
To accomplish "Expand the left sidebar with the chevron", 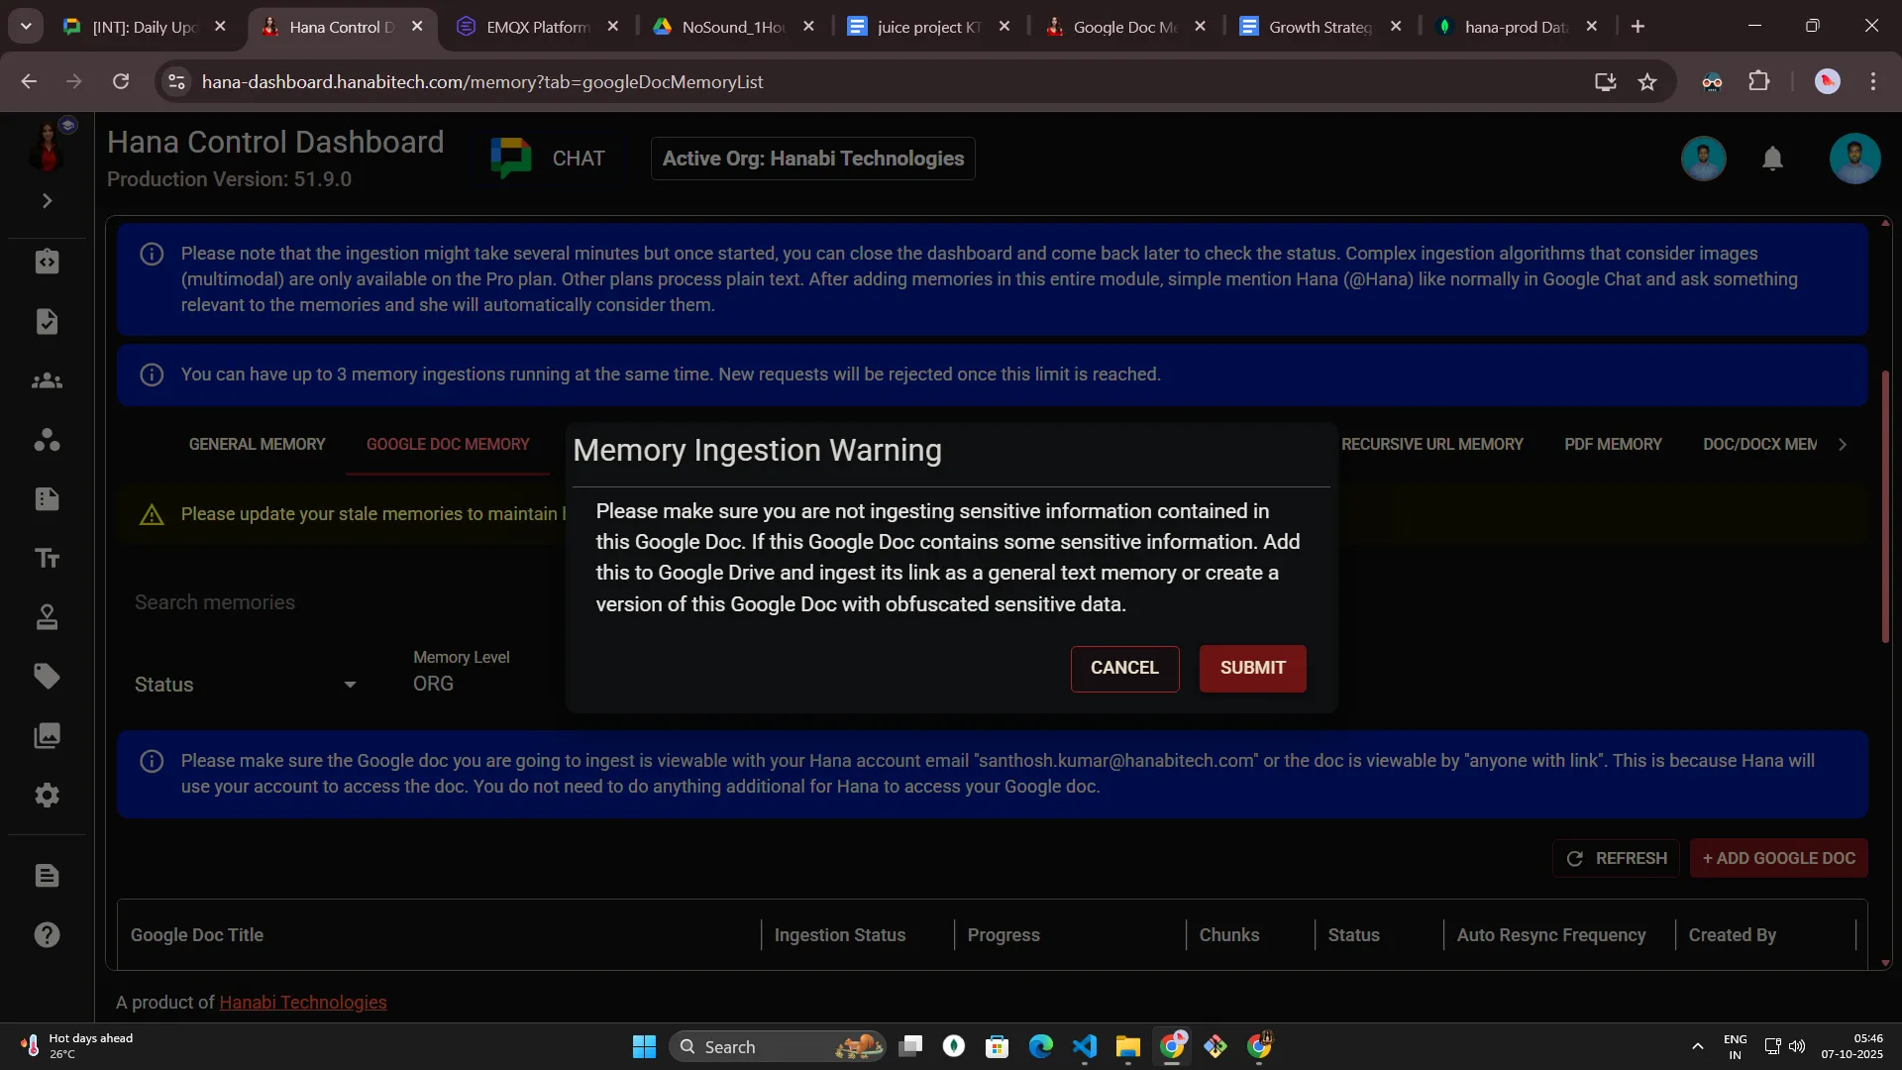I will 47,201.
